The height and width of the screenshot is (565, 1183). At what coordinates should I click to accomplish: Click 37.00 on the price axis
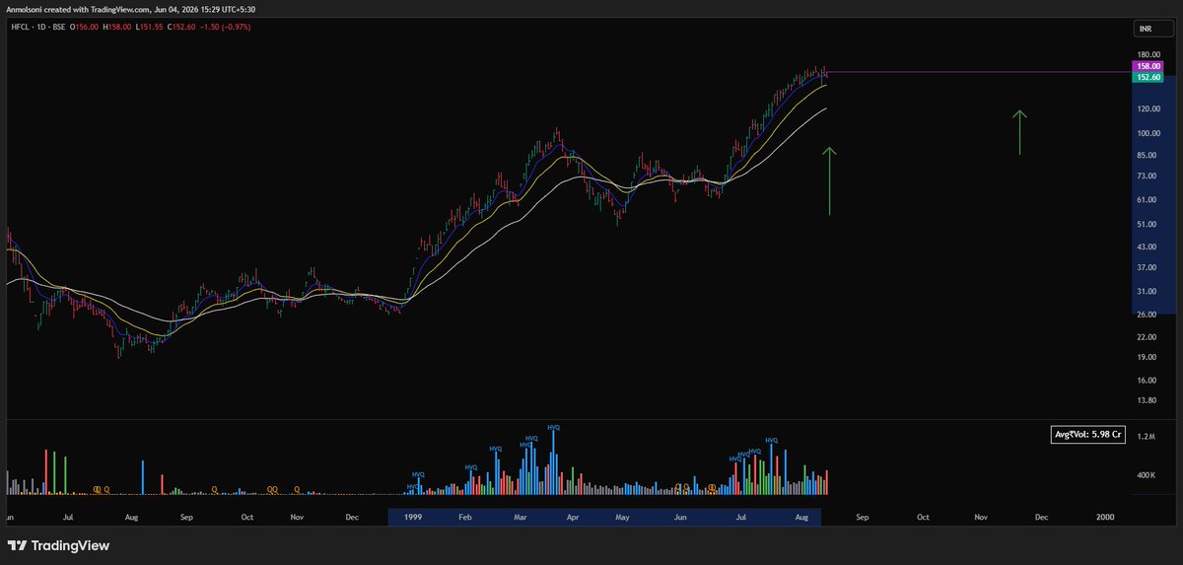[x=1147, y=267]
